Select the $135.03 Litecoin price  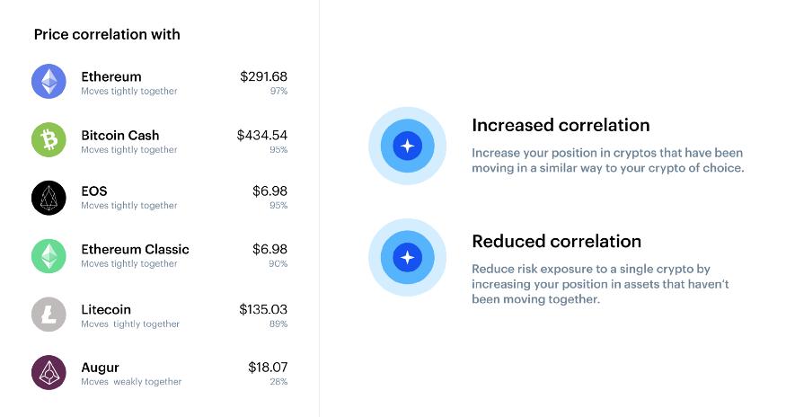(x=263, y=309)
